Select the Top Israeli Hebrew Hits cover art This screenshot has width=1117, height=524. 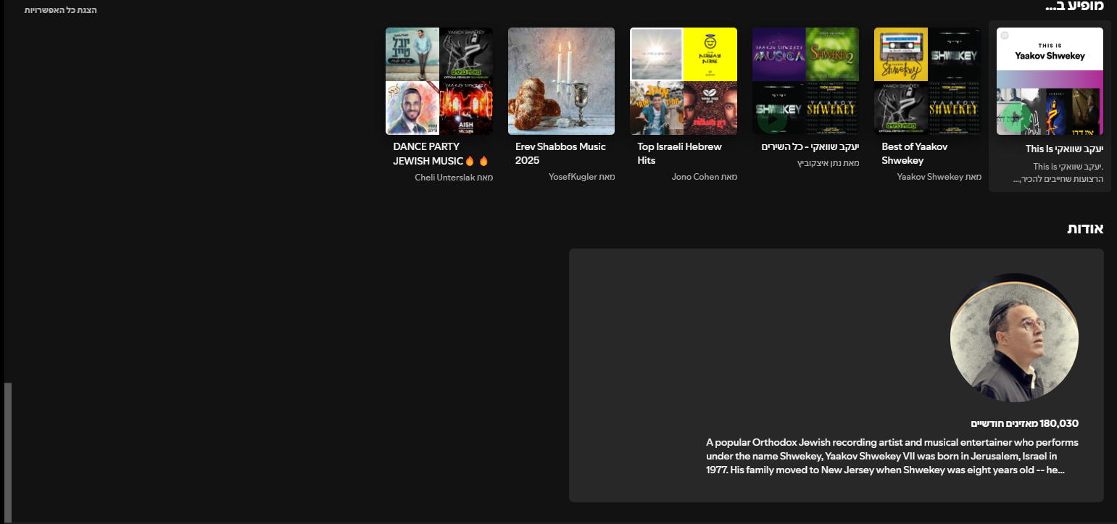(x=684, y=81)
